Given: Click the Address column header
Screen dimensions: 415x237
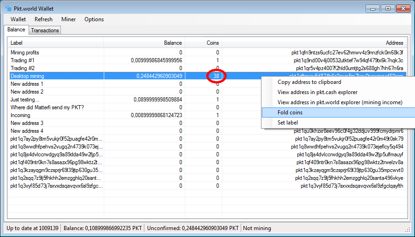Looking at the screenshot, I should [x=314, y=43].
